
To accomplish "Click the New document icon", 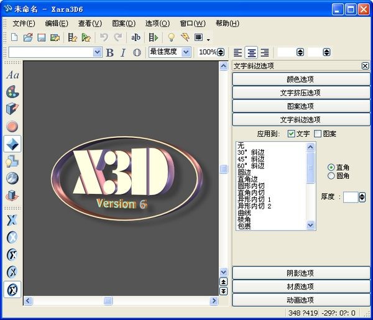I will click(14, 37).
